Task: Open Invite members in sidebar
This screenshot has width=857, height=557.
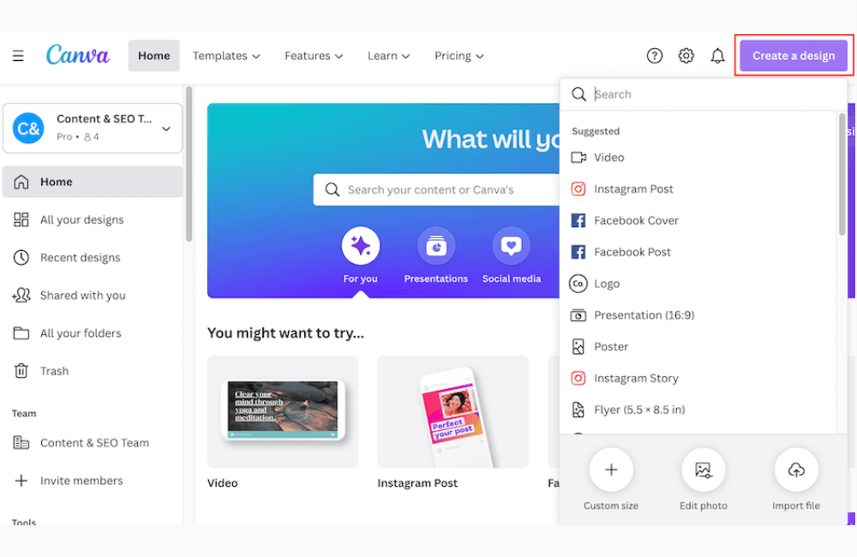Action: pos(81,481)
